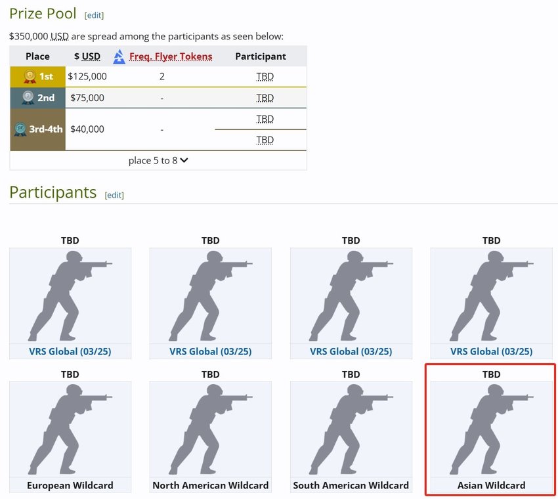
Task: Click the BLAST logo icon in table header
Action: pos(119,56)
